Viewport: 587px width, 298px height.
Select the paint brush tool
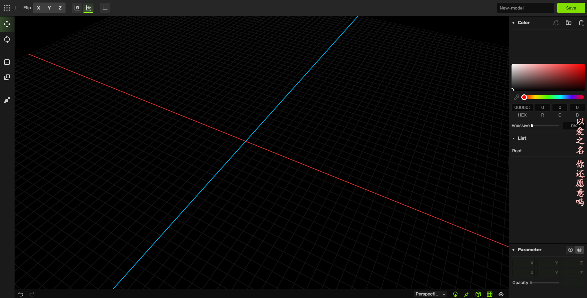click(x=7, y=100)
